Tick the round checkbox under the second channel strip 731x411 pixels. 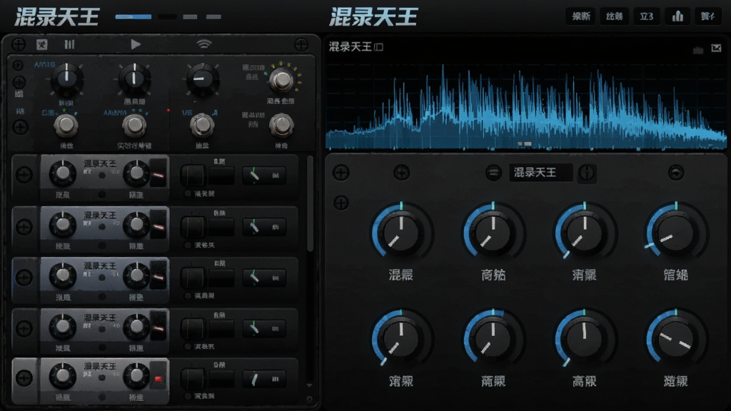[188, 245]
